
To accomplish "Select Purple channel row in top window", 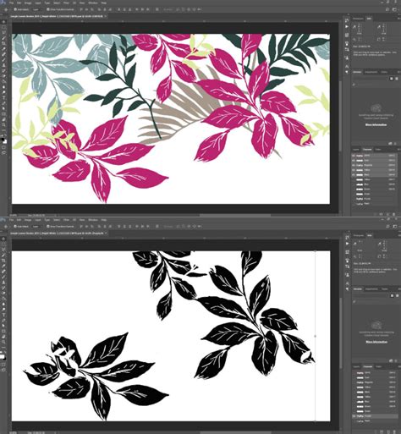I will point(374,199).
